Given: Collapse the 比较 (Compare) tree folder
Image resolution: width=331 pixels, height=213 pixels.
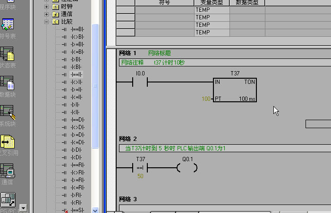Looking at the screenshot, I should point(46,22).
